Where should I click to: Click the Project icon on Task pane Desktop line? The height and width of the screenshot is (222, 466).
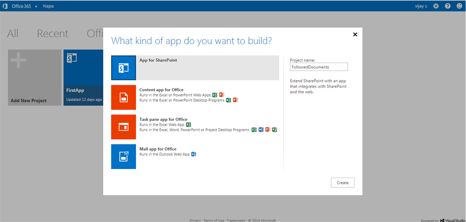click(274, 130)
